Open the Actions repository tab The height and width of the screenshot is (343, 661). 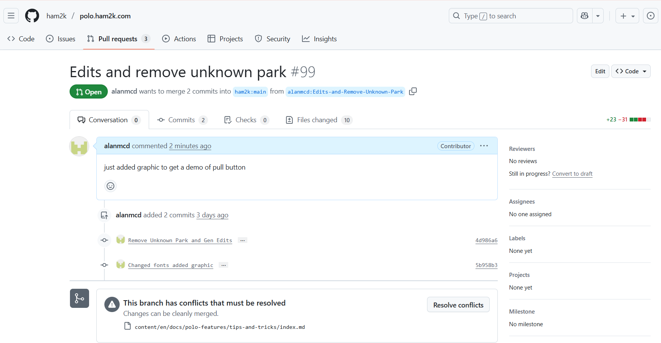pyautogui.click(x=179, y=39)
